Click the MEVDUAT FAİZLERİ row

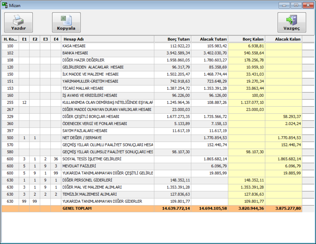coord(107,166)
